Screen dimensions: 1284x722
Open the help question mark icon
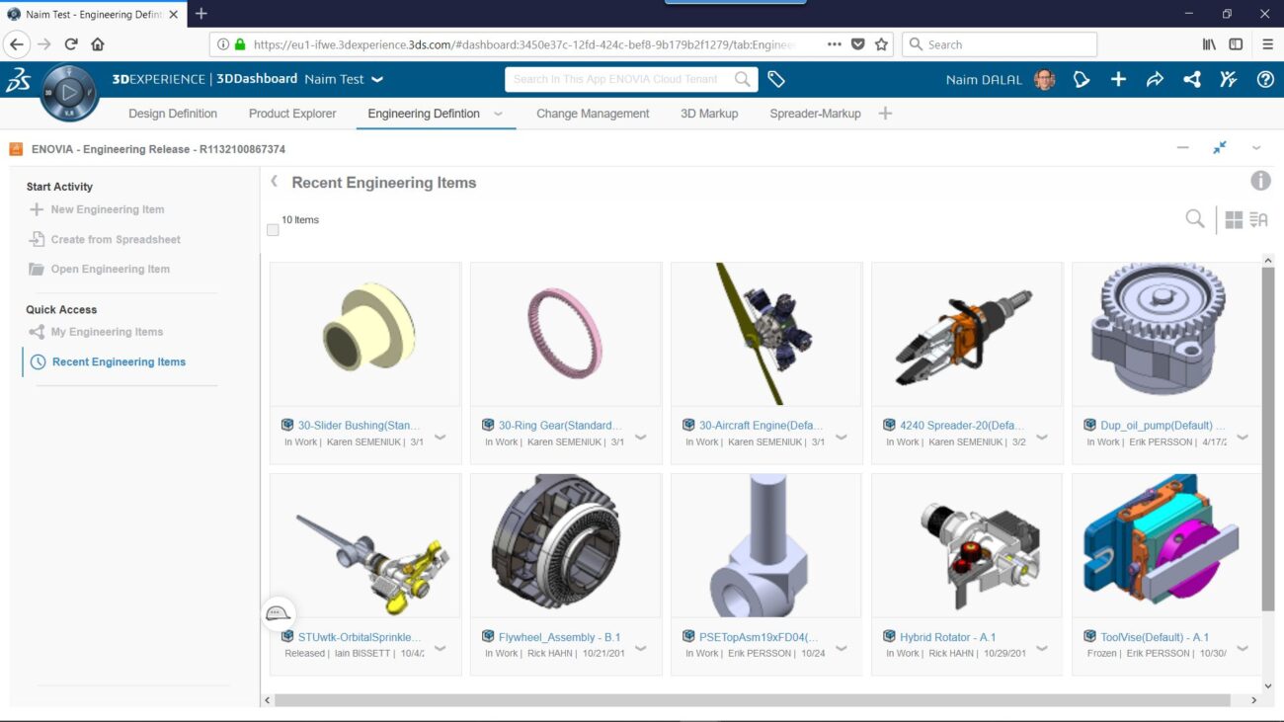point(1265,80)
